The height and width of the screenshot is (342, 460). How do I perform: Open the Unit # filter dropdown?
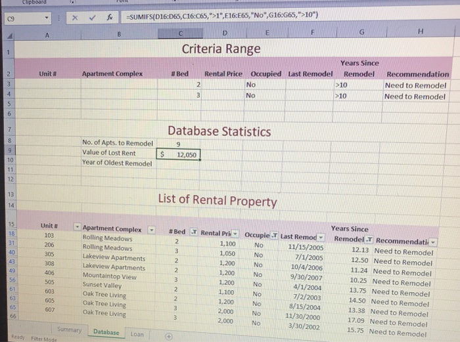[x=77, y=227]
